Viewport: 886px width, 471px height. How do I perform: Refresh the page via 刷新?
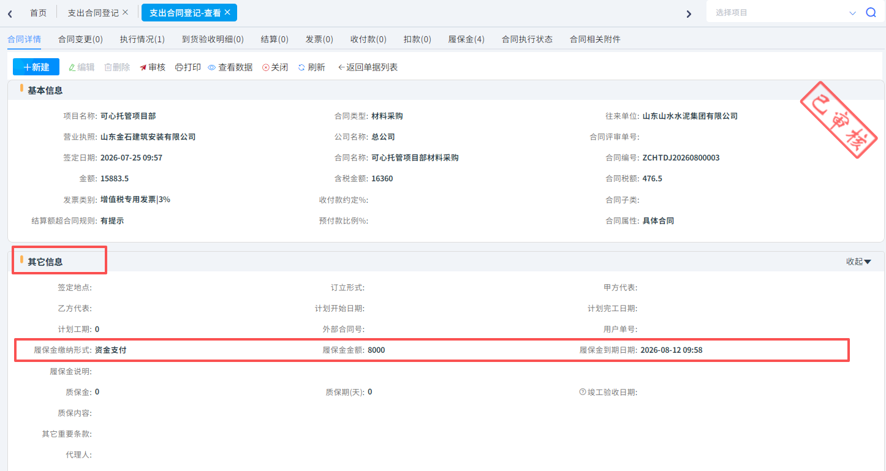(x=311, y=67)
